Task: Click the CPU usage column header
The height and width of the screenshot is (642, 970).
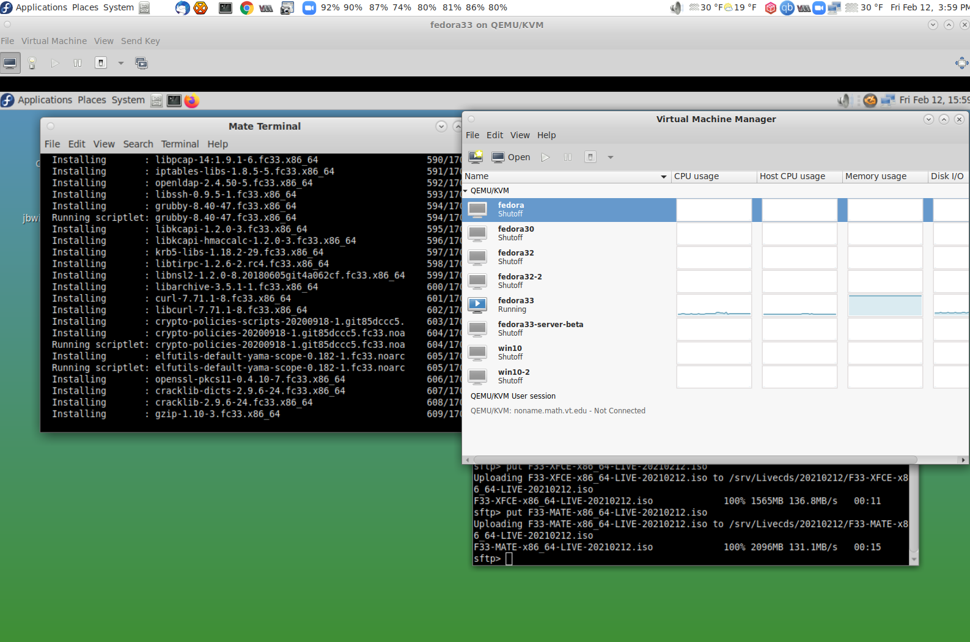Action: pos(714,176)
